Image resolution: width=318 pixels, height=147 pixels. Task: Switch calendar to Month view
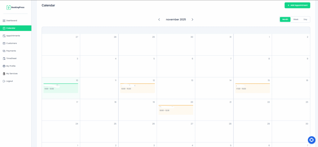pos(285,19)
